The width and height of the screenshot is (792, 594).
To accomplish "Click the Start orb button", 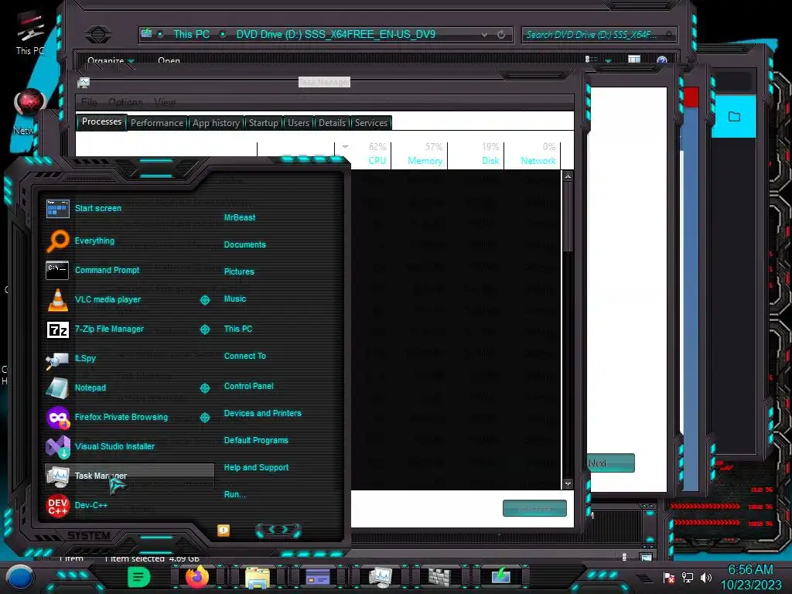I will [x=20, y=577].
